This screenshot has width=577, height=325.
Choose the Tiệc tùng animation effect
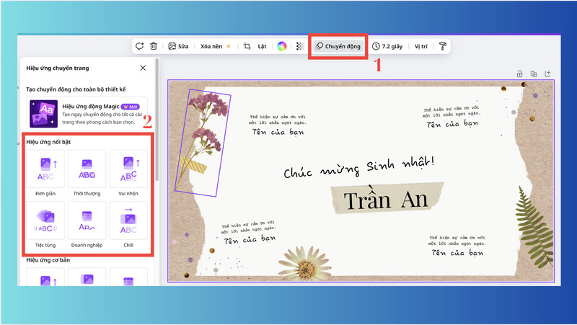[46, 225]
